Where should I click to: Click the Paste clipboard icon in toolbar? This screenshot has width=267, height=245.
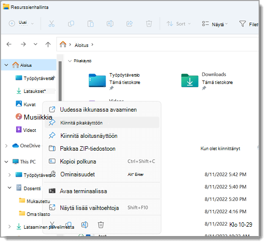[91, 24]
